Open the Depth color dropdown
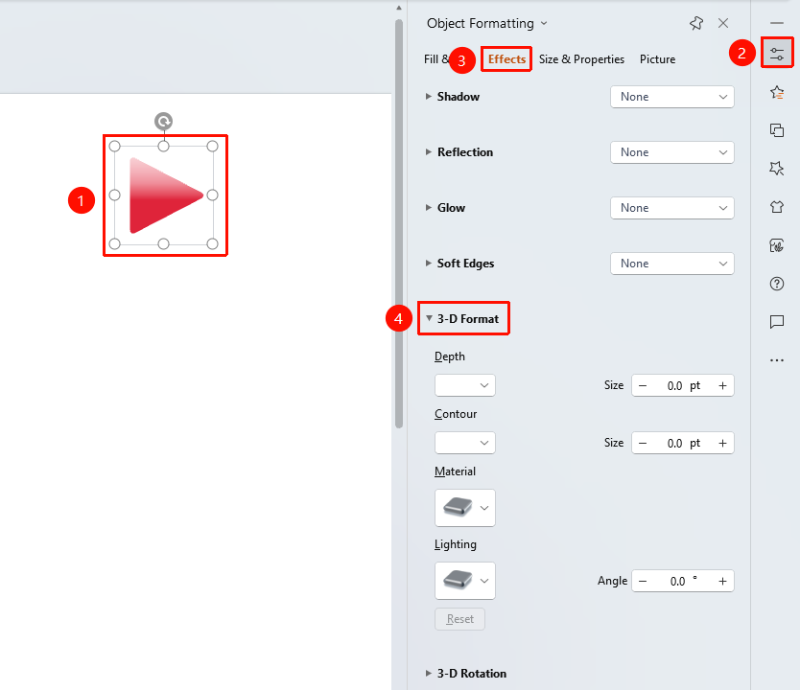Viewport: 800px width, 690px height. click(x=465, y=385)
